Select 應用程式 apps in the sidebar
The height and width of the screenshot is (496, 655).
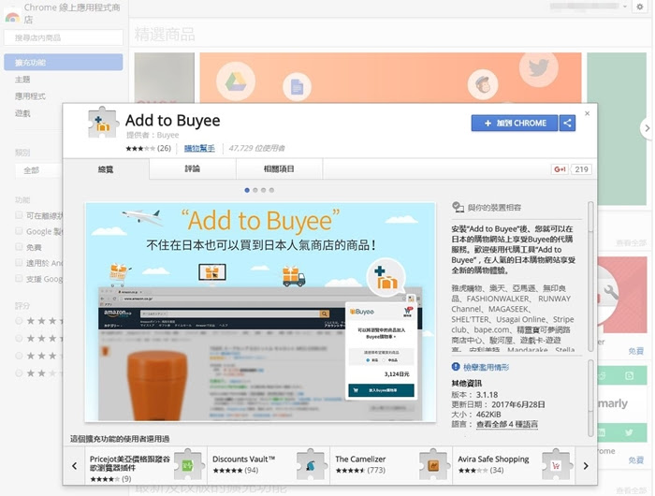pos(30,96)
